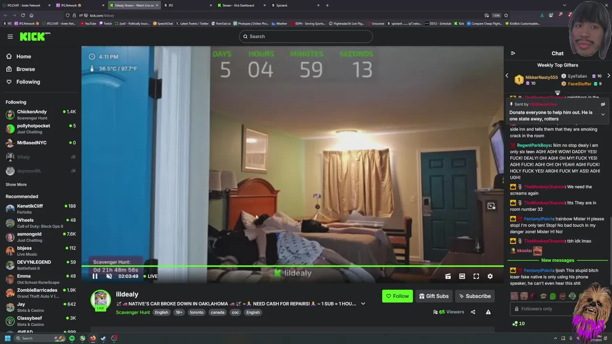
Task: Open YouTube bookmark
Action: click(x=88, y=23)
